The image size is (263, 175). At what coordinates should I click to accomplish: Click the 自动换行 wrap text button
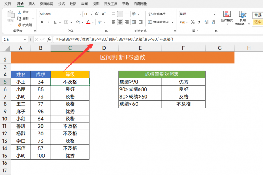[157, 14]
